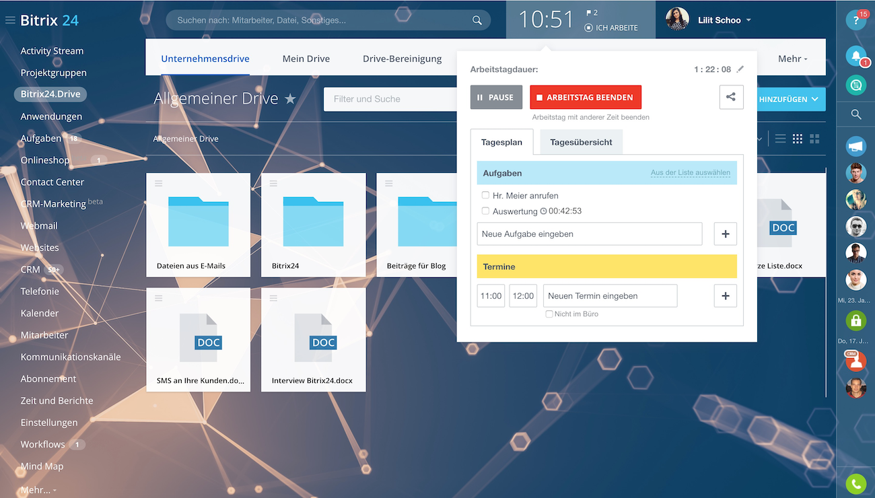Switch to small grid view icon
The image size is (875, 498).
click(x=798, y=139)
